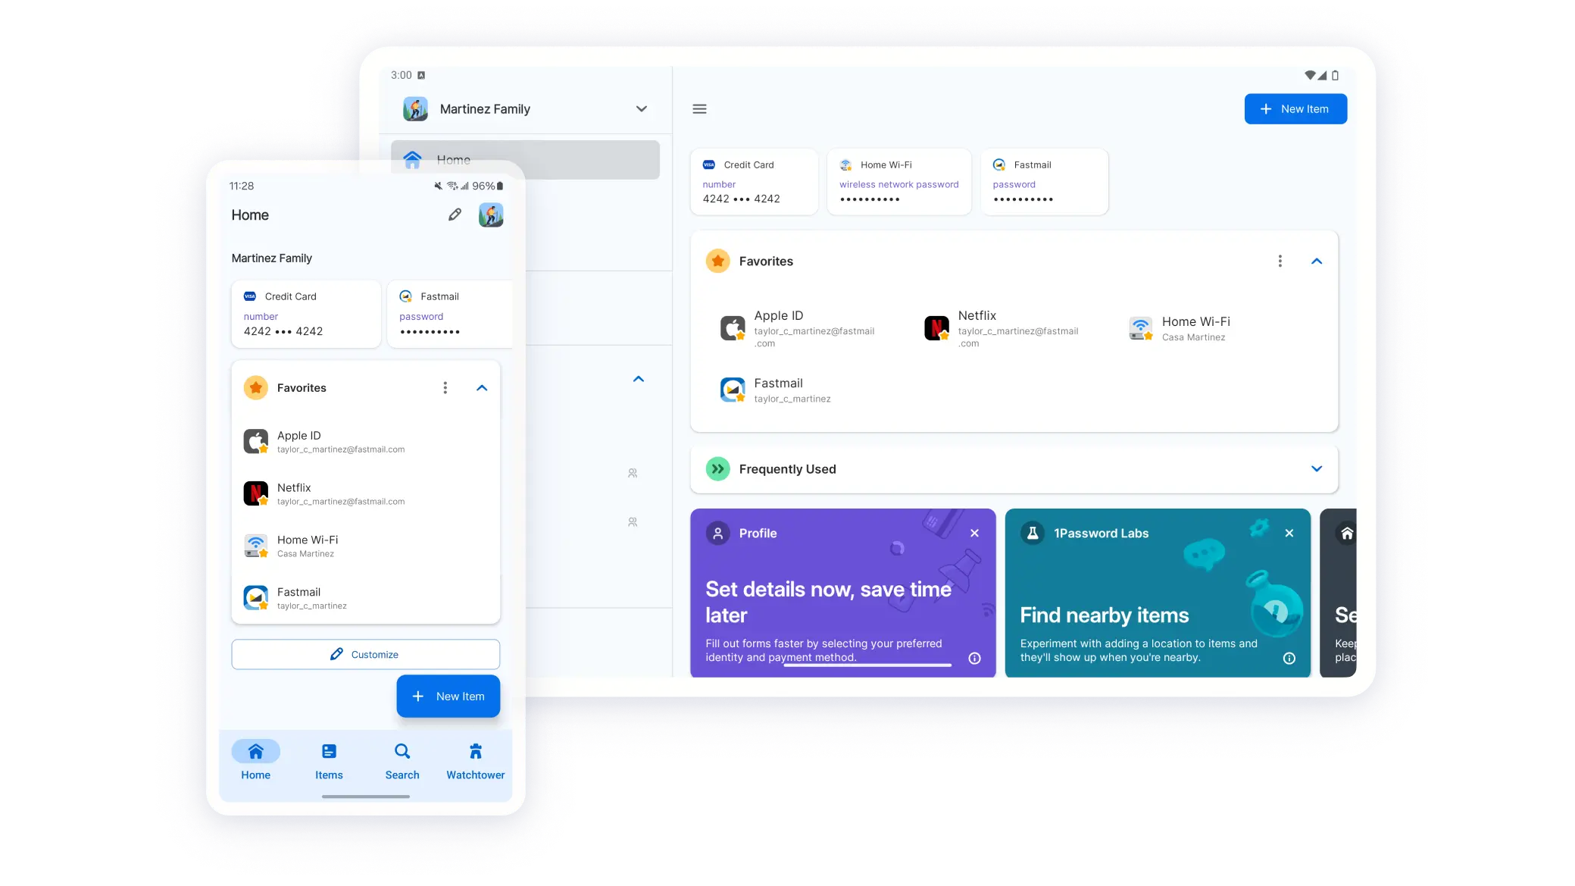Click the Favorites three-dot options menu

(1280, 261)
